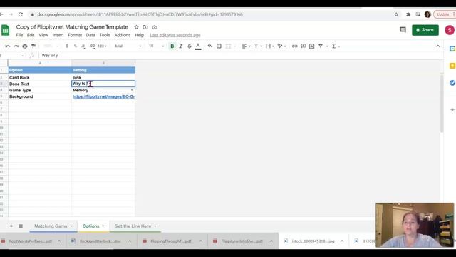Open the Format menu
Image resolution: width=456 pixels, height=257 pixels.
pyautogui.click(x=75, y=35)
